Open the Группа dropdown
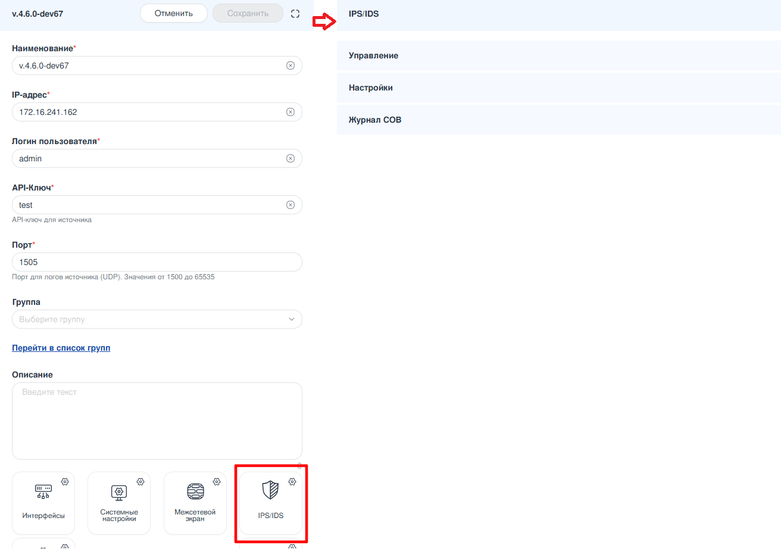The image size is (781, 549). 157,319
